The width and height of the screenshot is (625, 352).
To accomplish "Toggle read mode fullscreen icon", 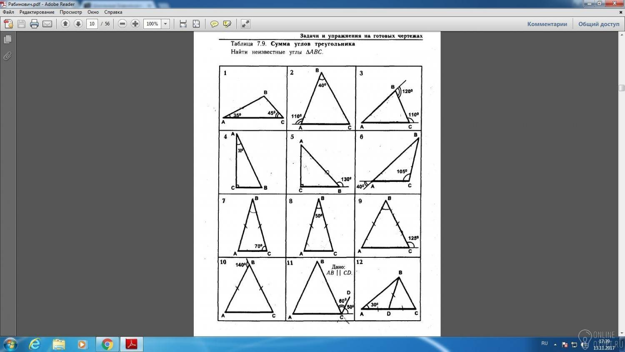I will [245, 24].
